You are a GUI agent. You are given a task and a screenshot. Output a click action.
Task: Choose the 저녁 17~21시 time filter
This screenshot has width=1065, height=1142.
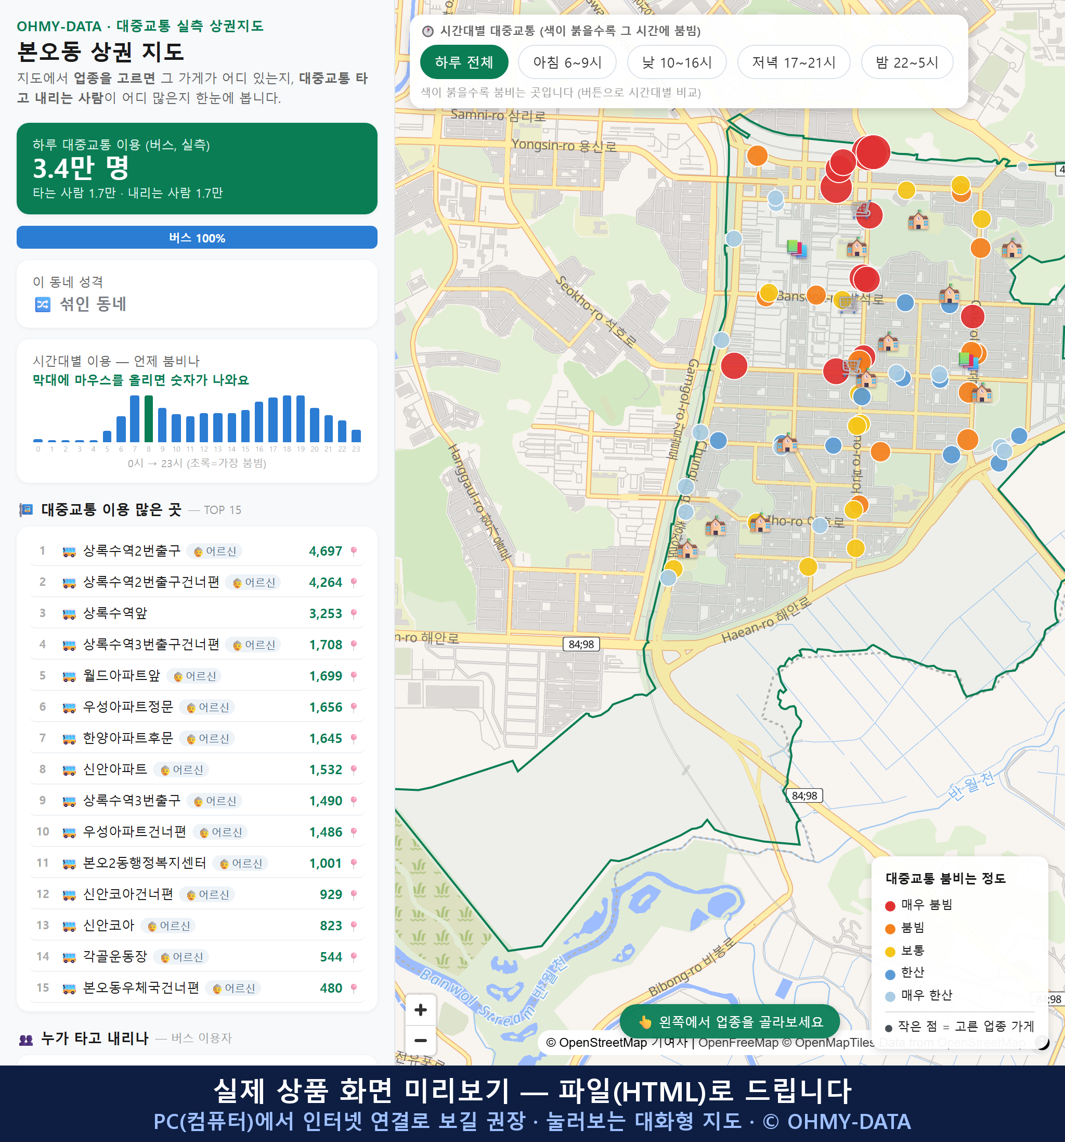(794, 62)
